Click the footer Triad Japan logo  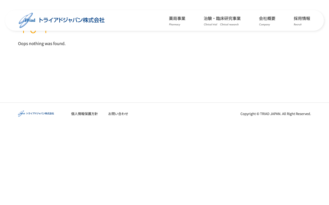pyautogui.click(x=36, y=114)
